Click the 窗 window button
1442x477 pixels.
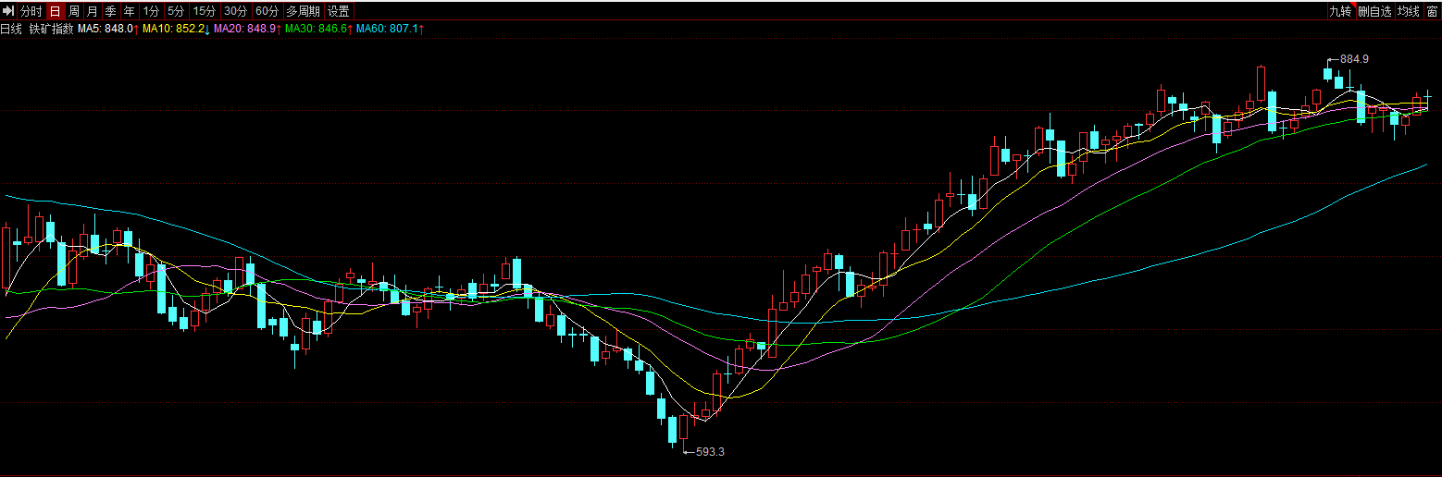(1432, 11)
